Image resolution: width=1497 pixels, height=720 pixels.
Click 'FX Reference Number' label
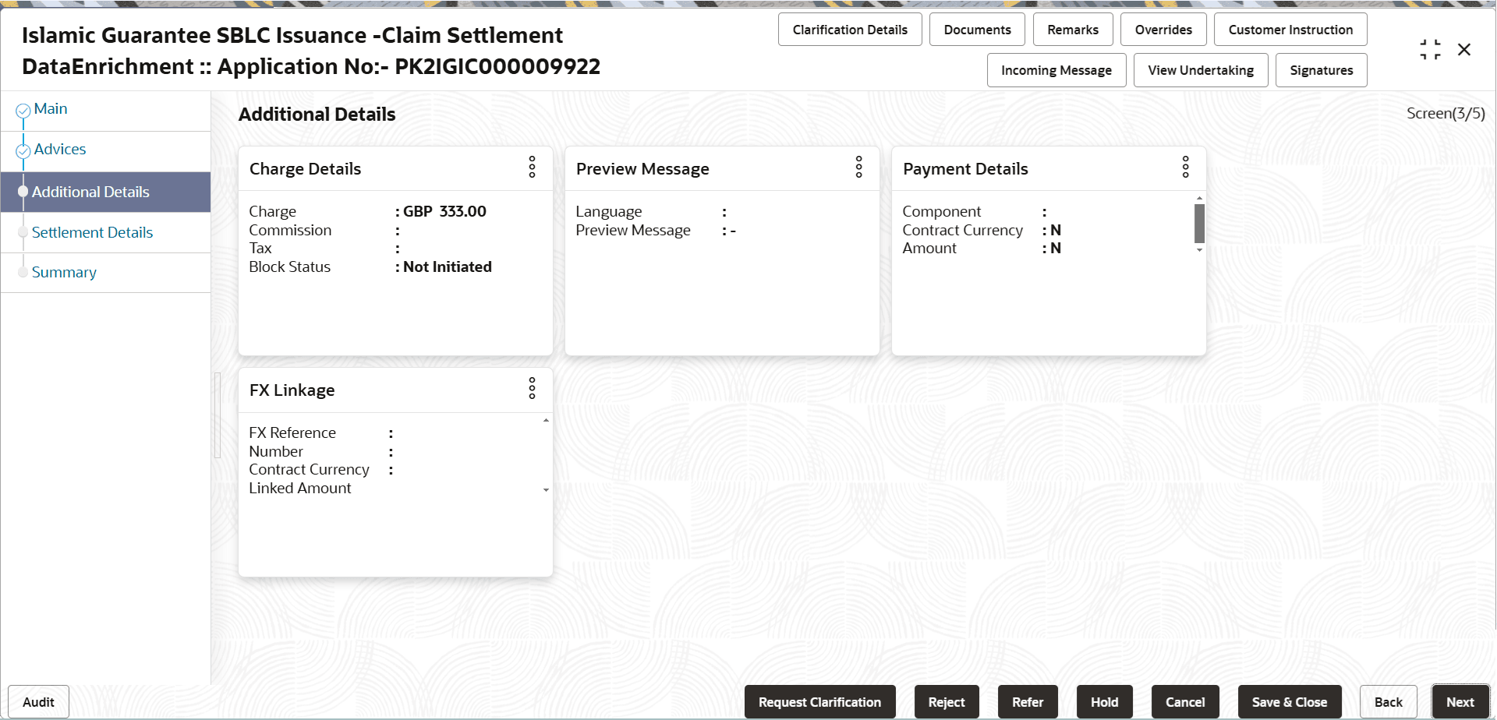292,442
